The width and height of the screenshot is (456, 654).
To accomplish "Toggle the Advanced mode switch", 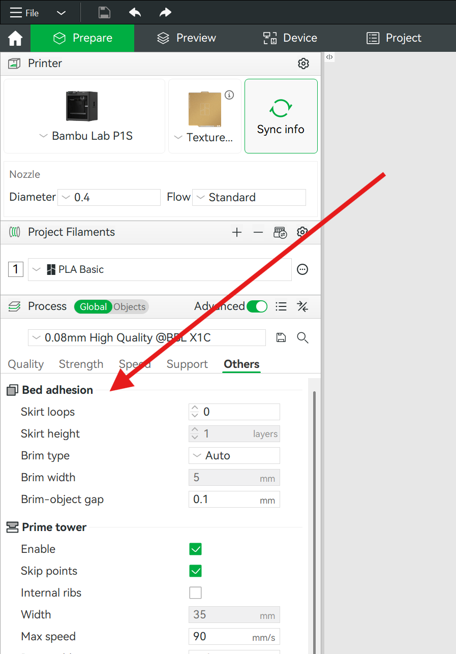I will point(257,306).
